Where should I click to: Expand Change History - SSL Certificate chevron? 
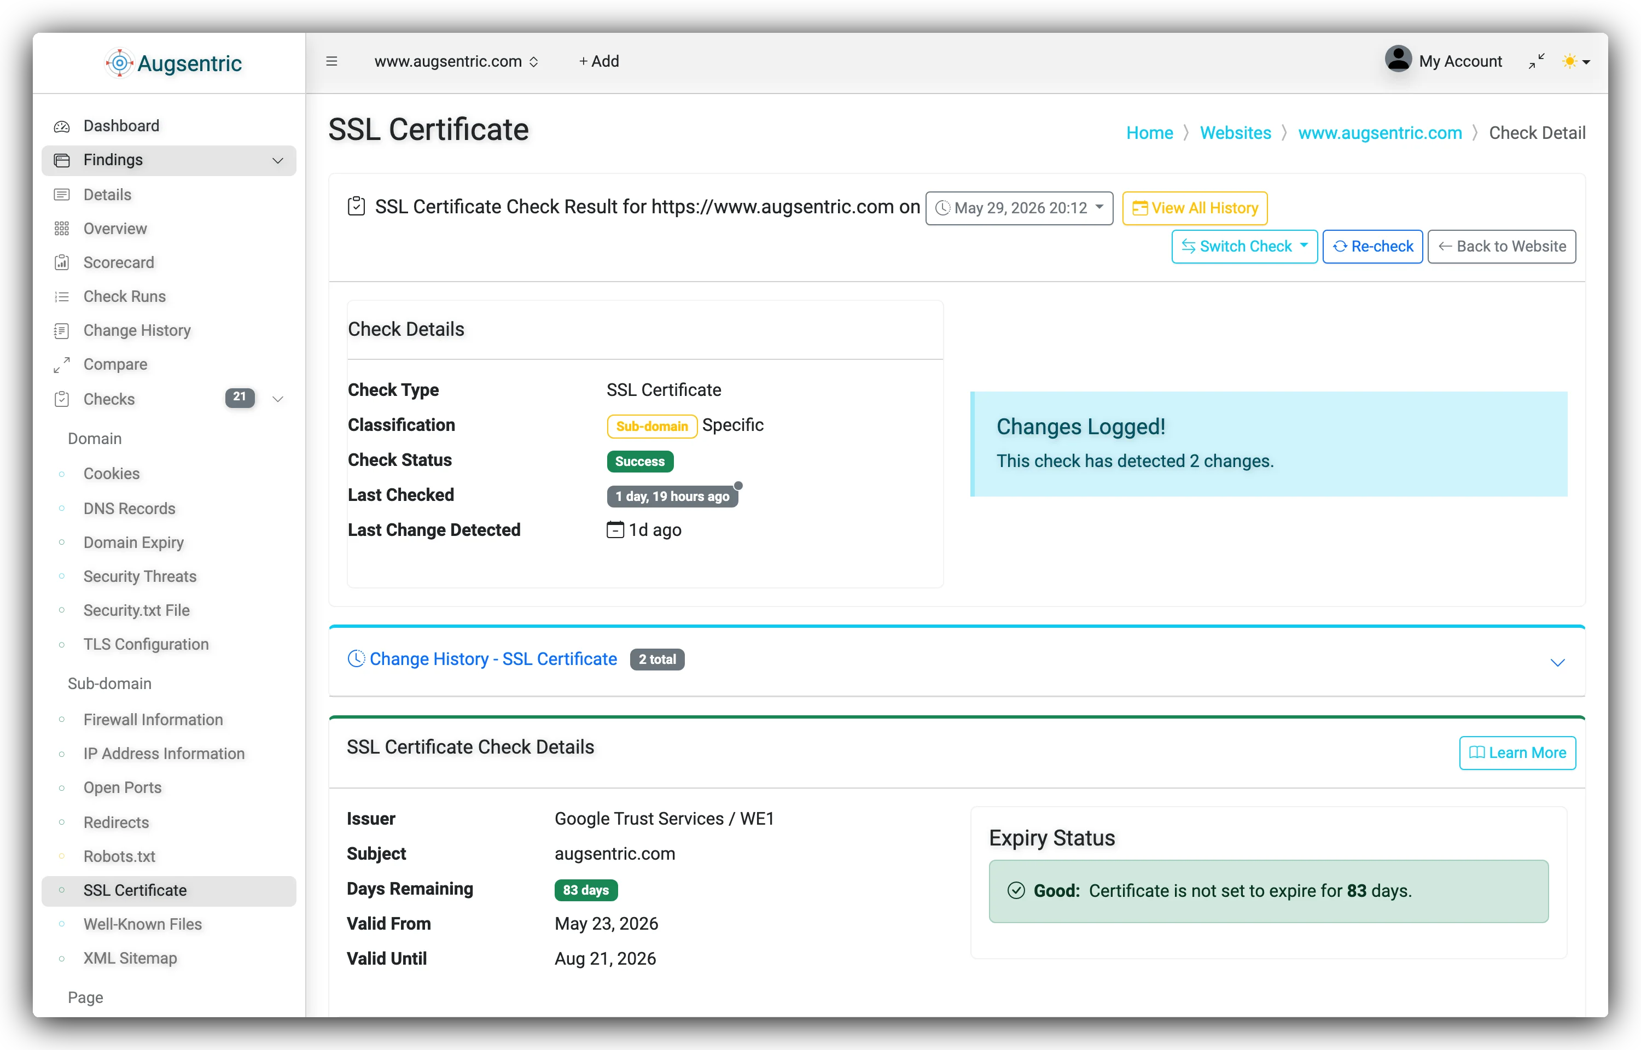(x=1557, y=662)
